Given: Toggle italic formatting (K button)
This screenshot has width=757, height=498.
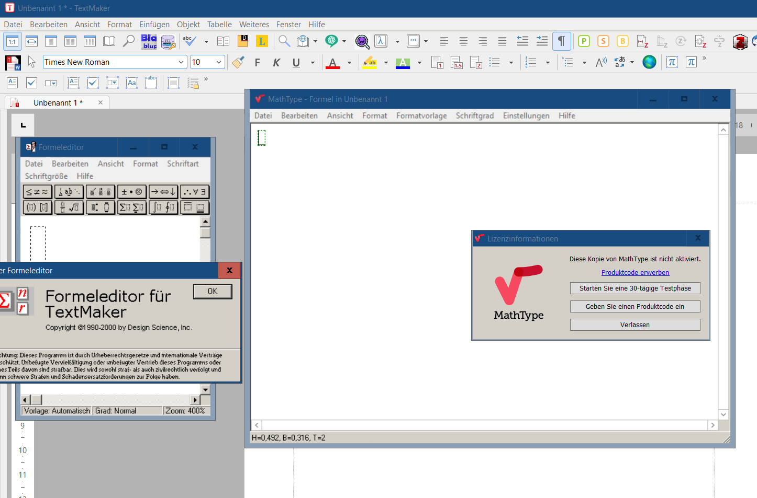Looking at the screenshot, I should (x=276, y=63).
